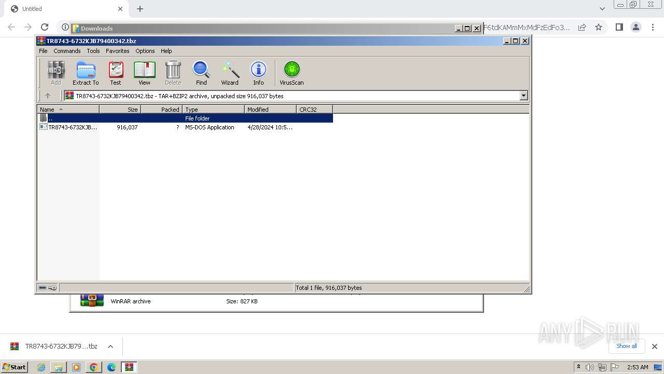Open the Find tool icon
The height and width of the screenshot is (374, 664).
coord(201,73)
